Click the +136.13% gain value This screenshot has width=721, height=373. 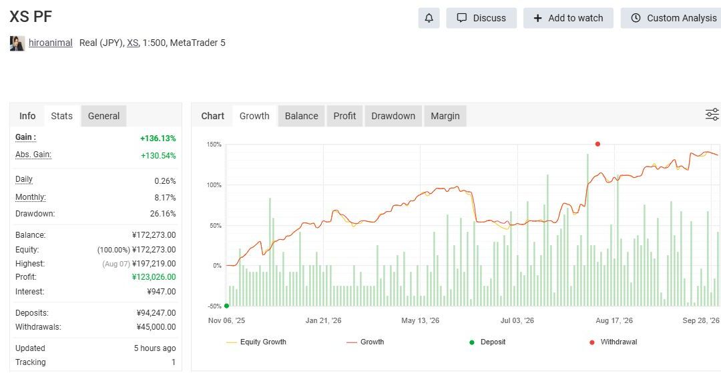[x=158, y=138]
